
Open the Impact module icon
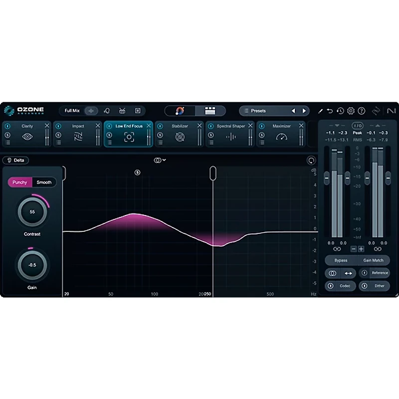click(x=78, y=137)
